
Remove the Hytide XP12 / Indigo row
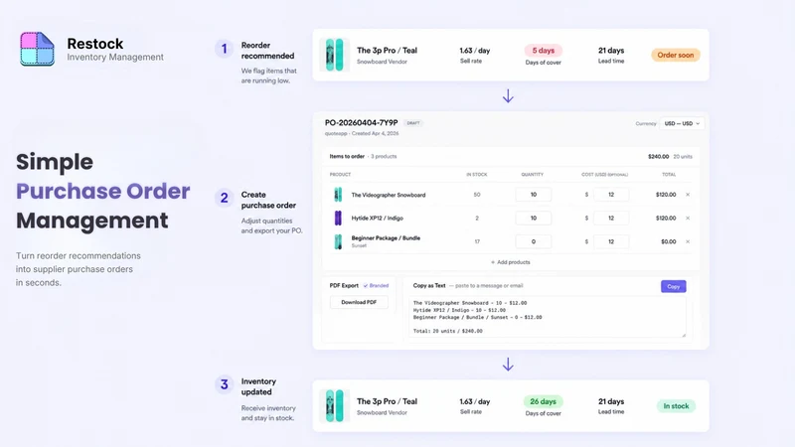(x=688, y=218)
